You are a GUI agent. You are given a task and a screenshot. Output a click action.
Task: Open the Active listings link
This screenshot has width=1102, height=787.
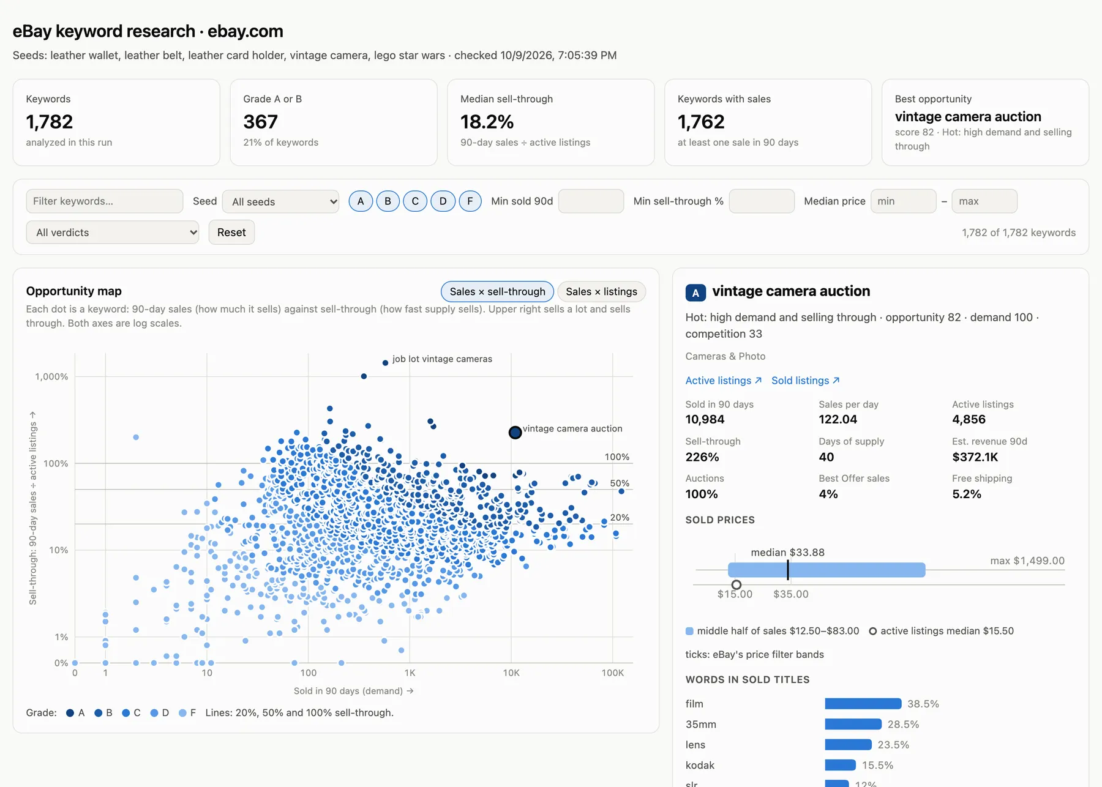click(724, 381)
